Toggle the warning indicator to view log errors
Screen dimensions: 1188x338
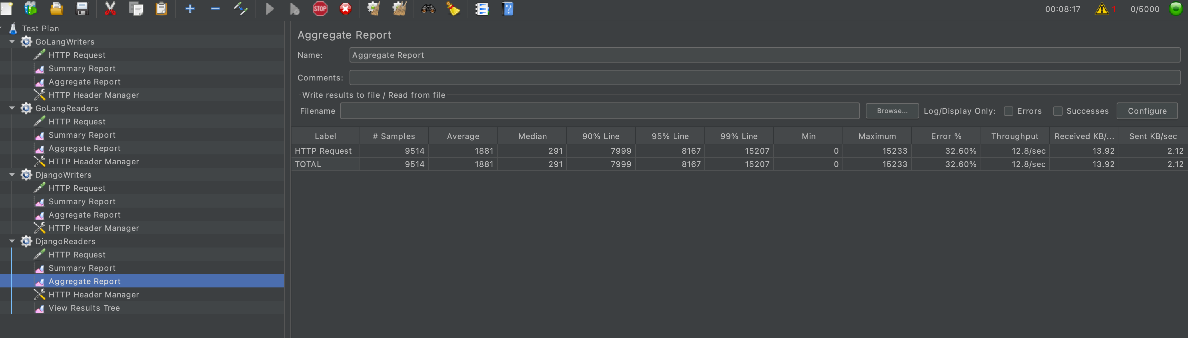[x=1102, y=9]
